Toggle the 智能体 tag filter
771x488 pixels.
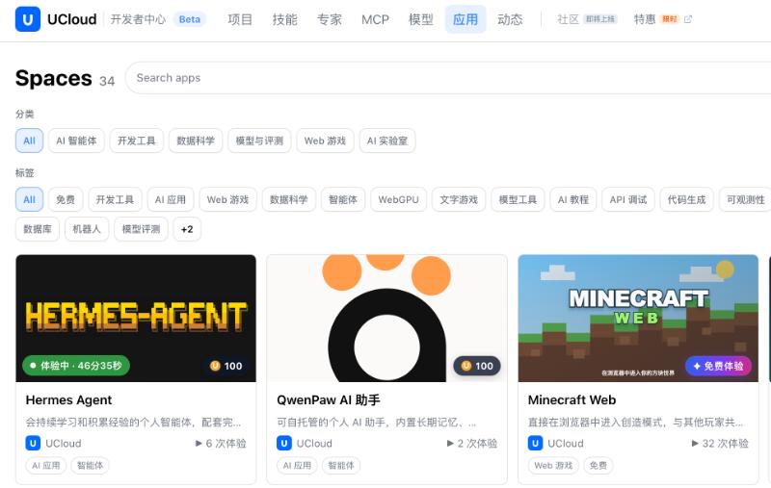pos(343,200)
